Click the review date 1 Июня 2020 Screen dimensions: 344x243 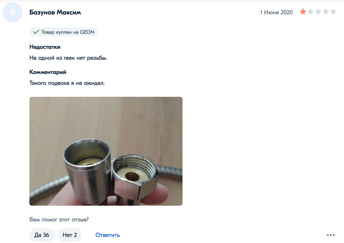[276, 12]
